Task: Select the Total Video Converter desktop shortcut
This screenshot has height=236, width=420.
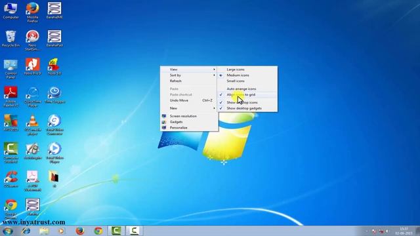Action: tap(54, 125)
